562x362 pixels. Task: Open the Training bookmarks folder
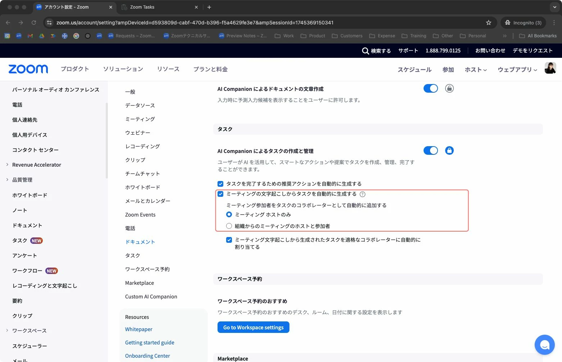coord(414,36)
